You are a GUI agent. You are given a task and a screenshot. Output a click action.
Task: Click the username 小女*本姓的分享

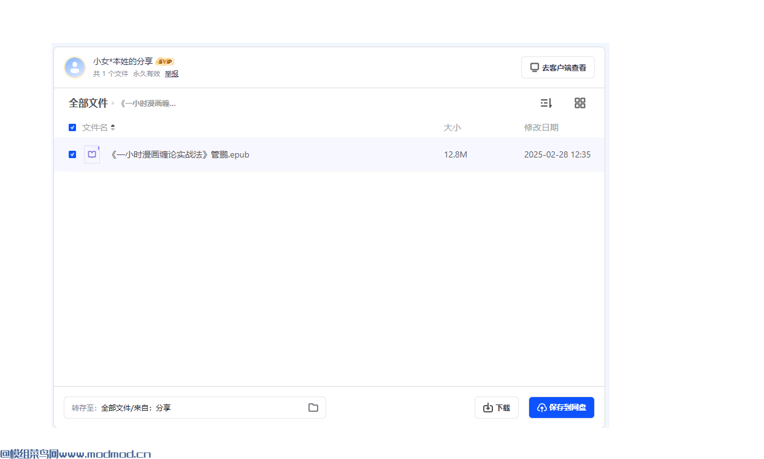click(x=123, y=61)
